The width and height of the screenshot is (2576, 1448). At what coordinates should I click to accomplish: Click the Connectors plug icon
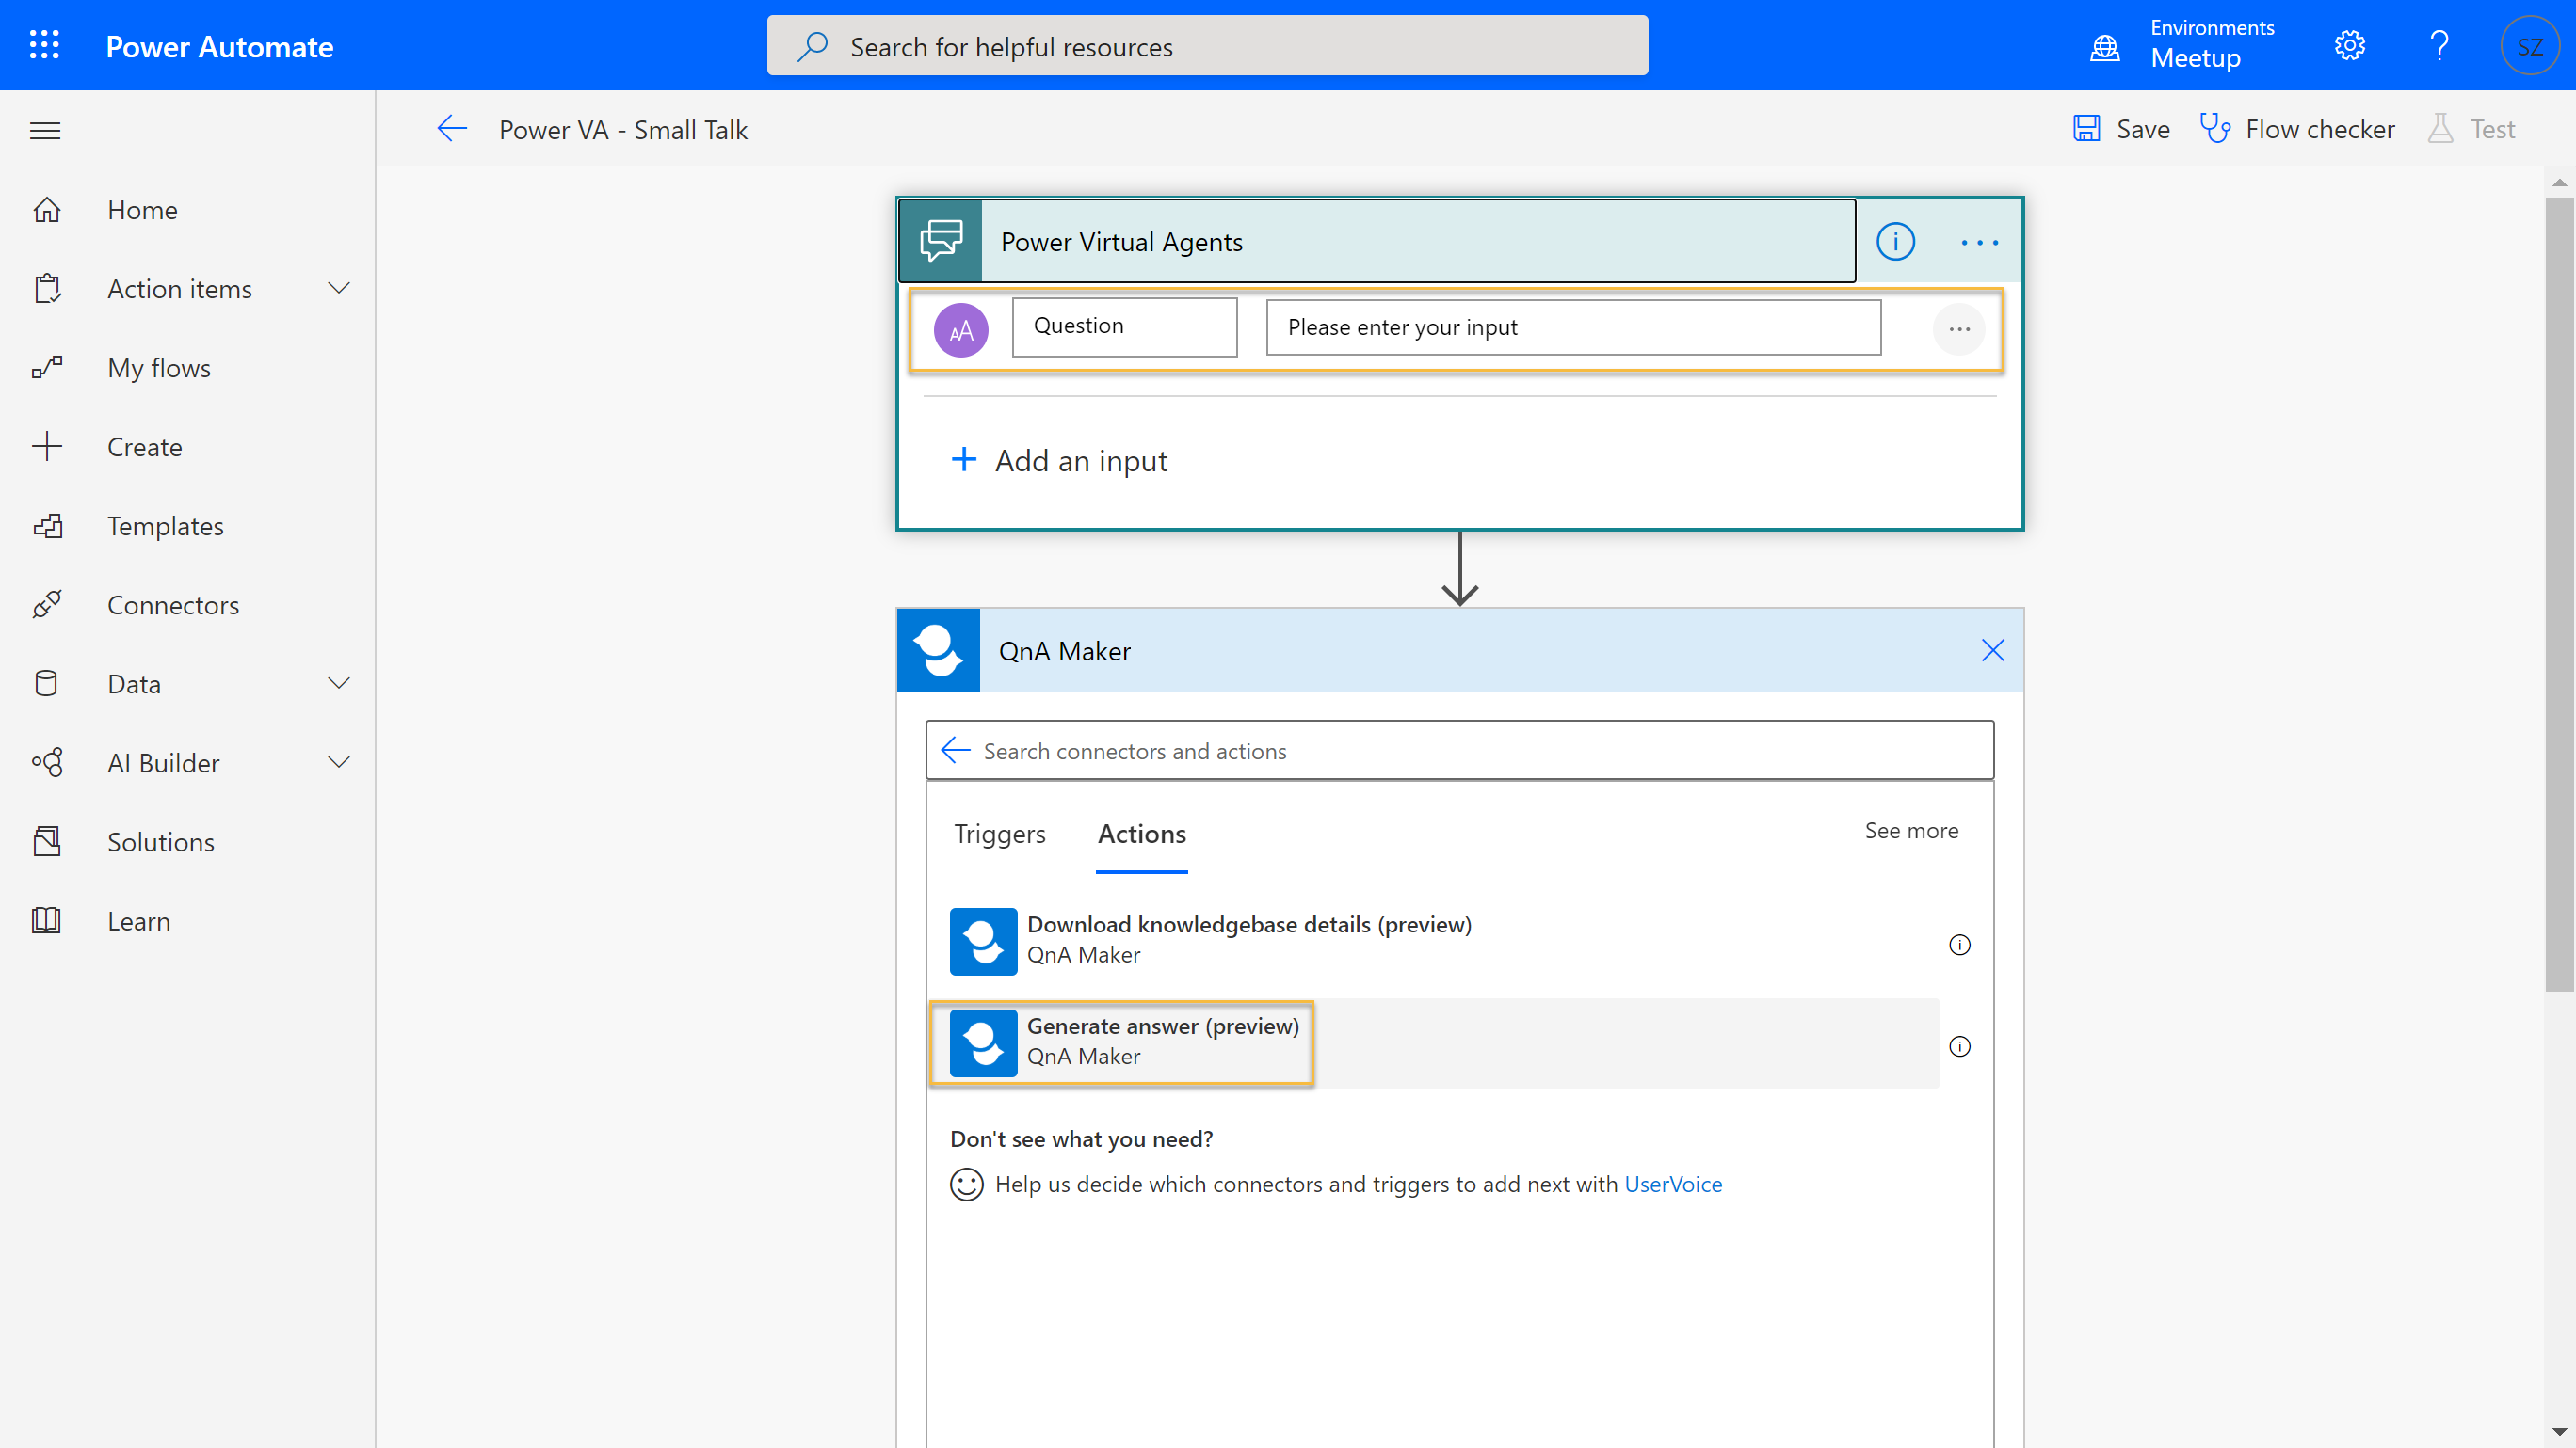47,605
